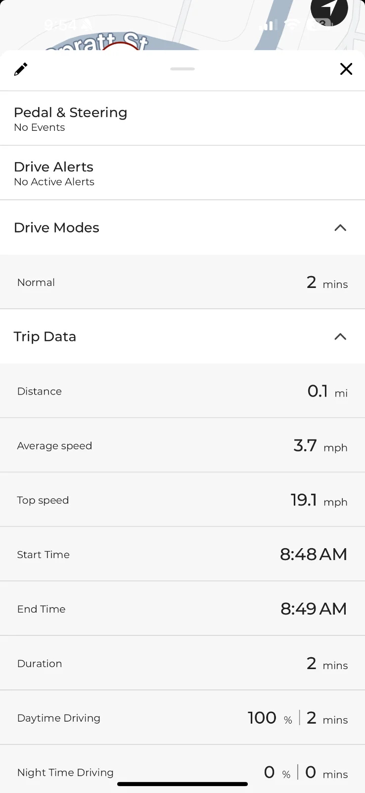Close the trip details sheet
365x793 pixels.
coord(346,69)
